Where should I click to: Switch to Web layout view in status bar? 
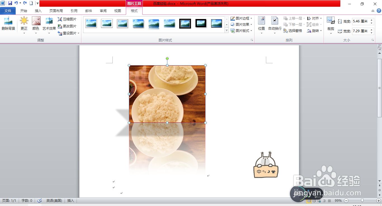[319, 201]
